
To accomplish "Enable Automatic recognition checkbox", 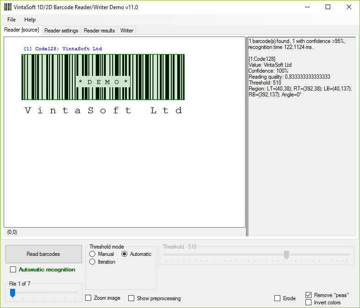I will pos(13,269).
